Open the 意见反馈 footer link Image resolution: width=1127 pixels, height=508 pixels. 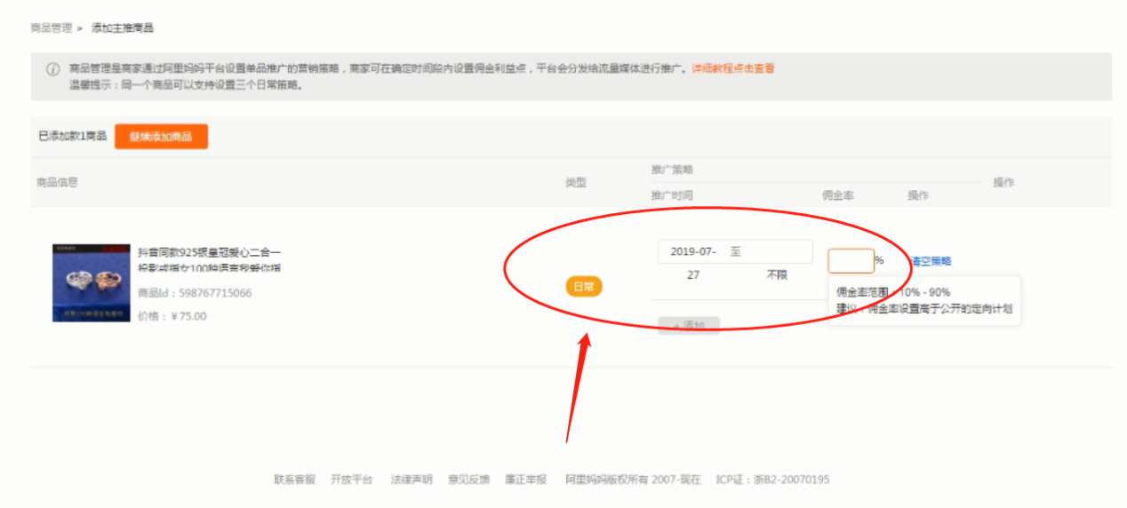tap(468, 480)
